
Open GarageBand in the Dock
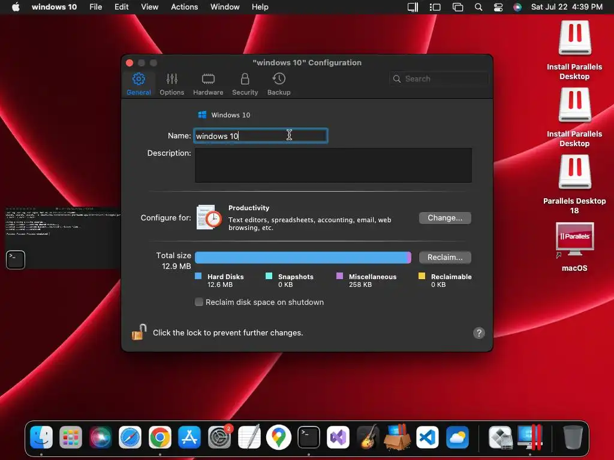(x=368, y=437)
